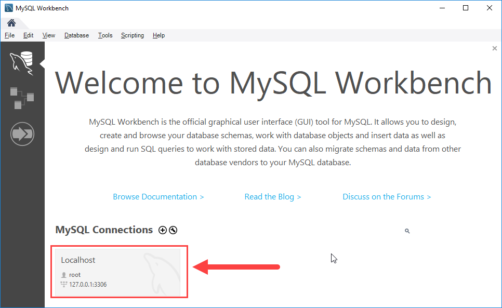Viewport: 502px width, 308px height.
Task: Dismiss the welcome banner with the X
Action: point(494,48)
